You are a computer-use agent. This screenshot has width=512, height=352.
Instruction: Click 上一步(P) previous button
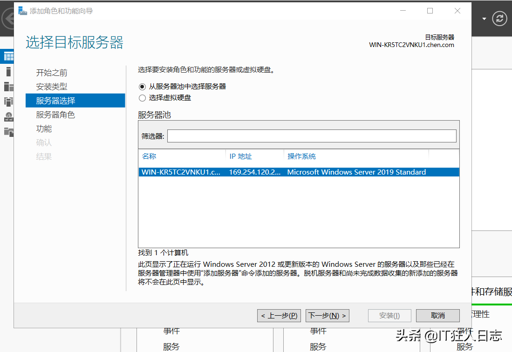pyautogui.click(x=279, y=316)
